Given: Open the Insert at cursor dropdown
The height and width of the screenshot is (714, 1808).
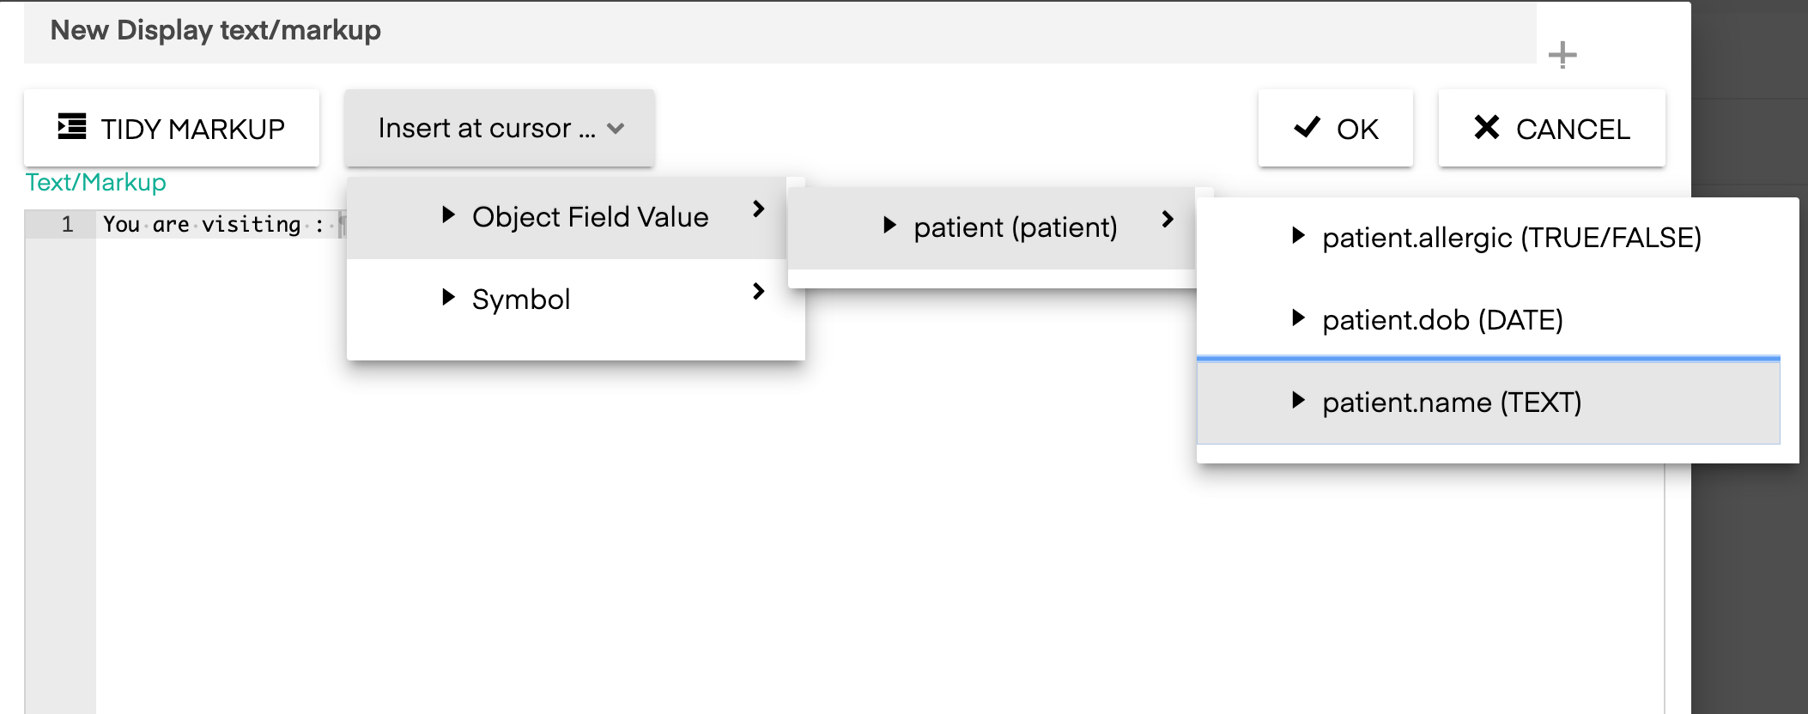Looking at the screenshot, I should coord(500,128).
